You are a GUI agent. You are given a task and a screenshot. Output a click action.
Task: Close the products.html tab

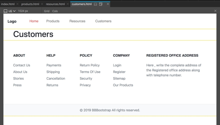point(42,4)
